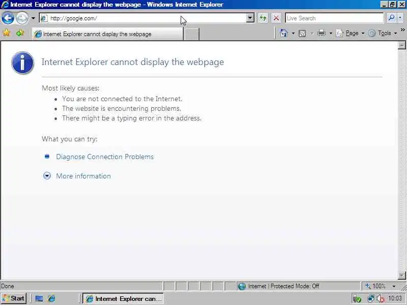Viewport: 407px width, 305px height.
Task: Click the 'Most likely causes:' heading text
Action: pos(71,88)
